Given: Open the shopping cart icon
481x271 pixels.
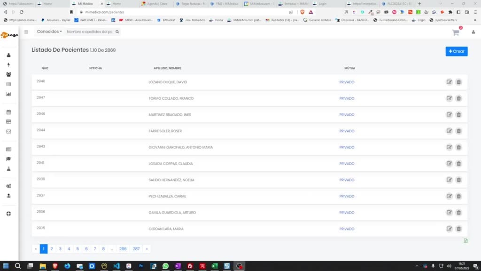Looking at the screenshot, I should point(456,32).
